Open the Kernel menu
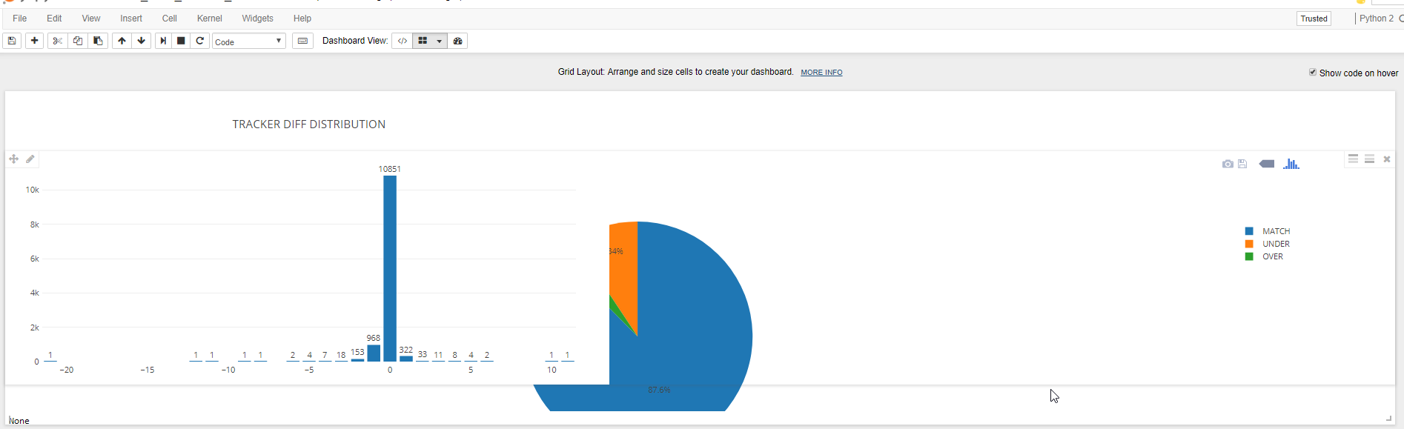 209,18
